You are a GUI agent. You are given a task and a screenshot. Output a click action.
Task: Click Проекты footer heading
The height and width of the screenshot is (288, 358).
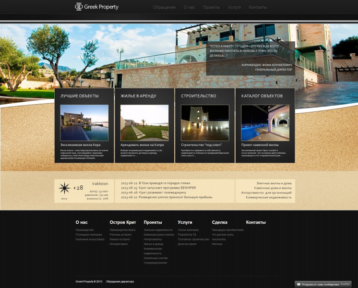click(153, 222)
